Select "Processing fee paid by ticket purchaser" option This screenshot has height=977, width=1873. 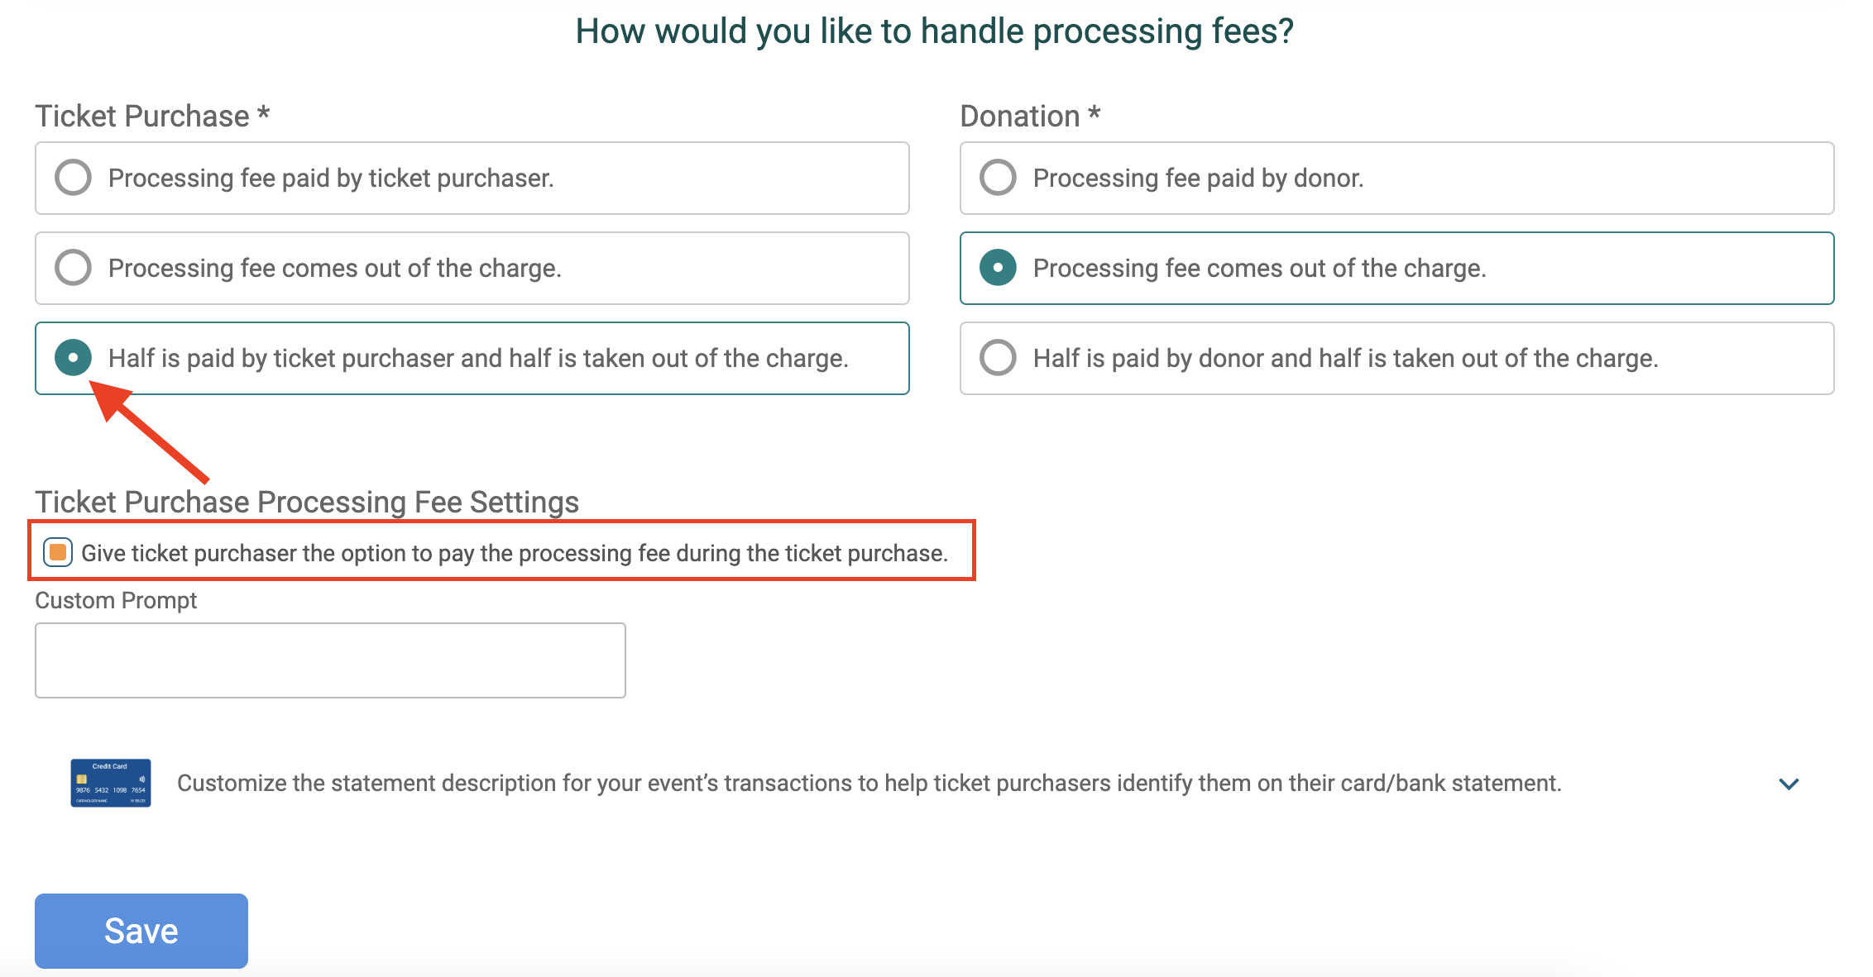(73, 177)
